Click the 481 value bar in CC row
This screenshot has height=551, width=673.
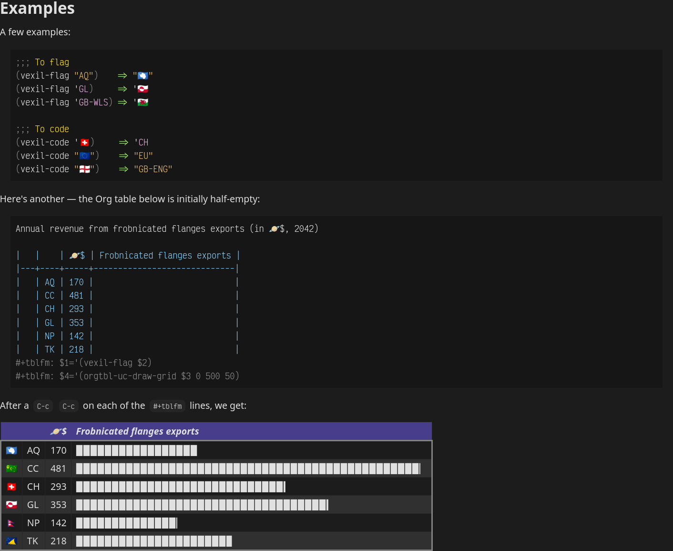pyautogui.click(x=248, y=468)
